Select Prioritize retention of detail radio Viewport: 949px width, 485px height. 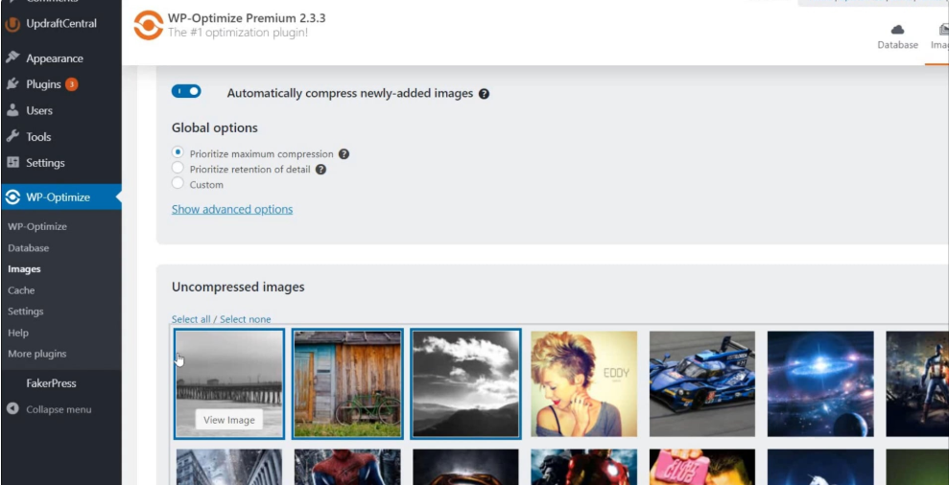(178, 168)
